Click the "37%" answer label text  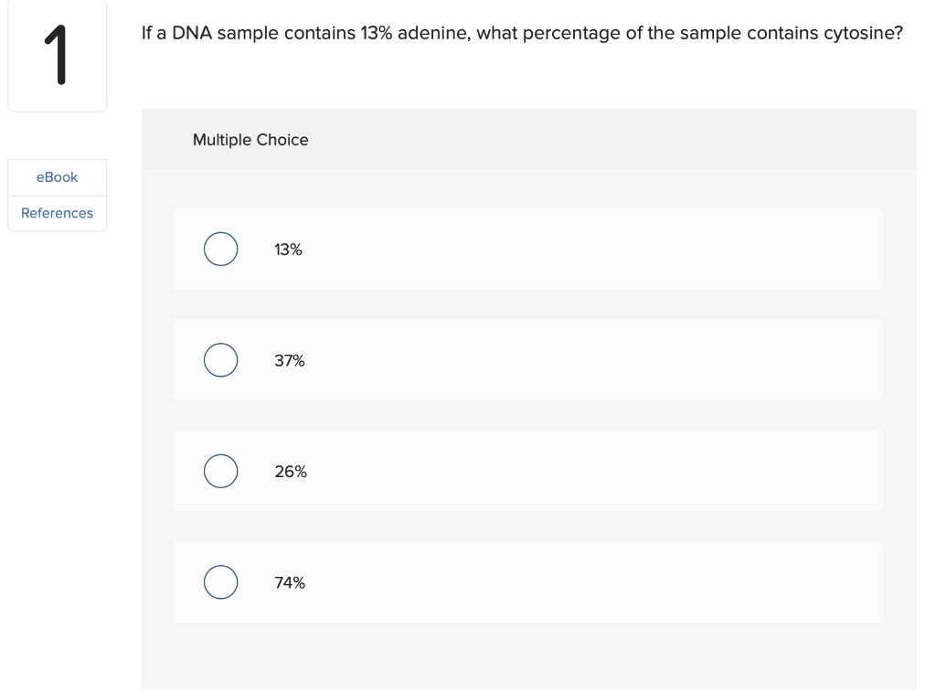tap(290, 361)
